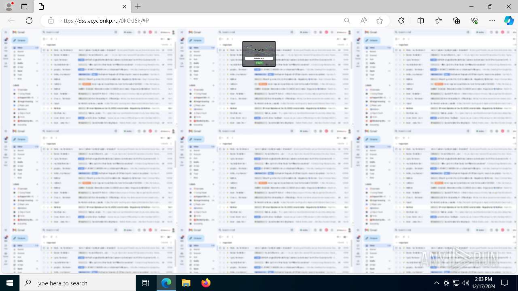Click the captcha answer input field
Viewport: 518px width, 291px height.
click(x=259, y=58)
